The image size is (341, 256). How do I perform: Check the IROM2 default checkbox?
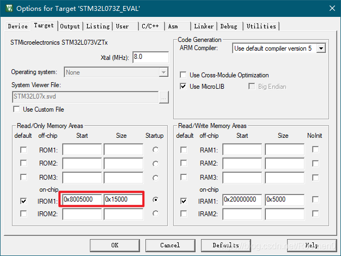[x=23, y=214]
